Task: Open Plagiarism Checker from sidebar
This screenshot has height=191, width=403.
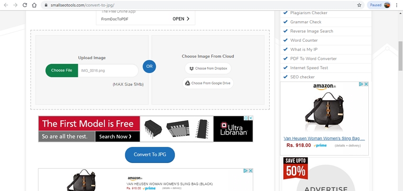Action: (308, 13)
